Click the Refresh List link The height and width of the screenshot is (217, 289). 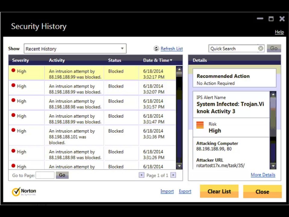coord(172,49)
